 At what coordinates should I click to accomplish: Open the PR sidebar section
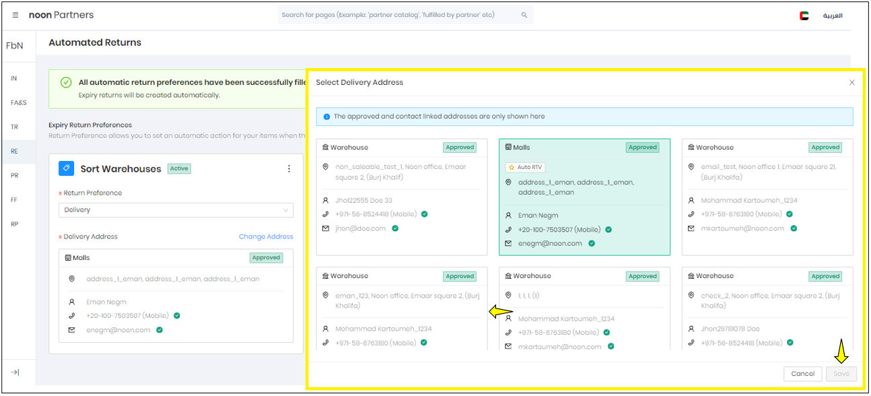pos(14,175)
